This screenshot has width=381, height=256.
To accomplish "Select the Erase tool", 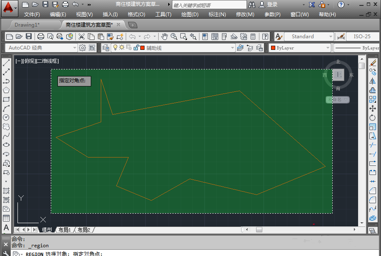I will [x=373, y=63].
